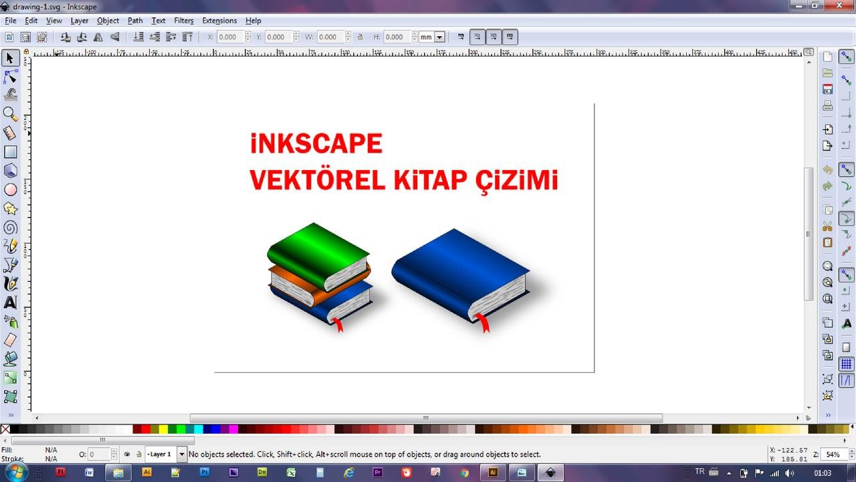
Task: Open Illustrator from the taskbar
Action: (147, 472)
